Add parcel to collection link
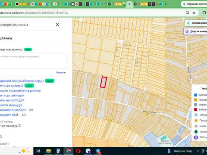Image resolution: width=207 pixels, height=155 pixels. pyautogui.click(x=12, y=86)
